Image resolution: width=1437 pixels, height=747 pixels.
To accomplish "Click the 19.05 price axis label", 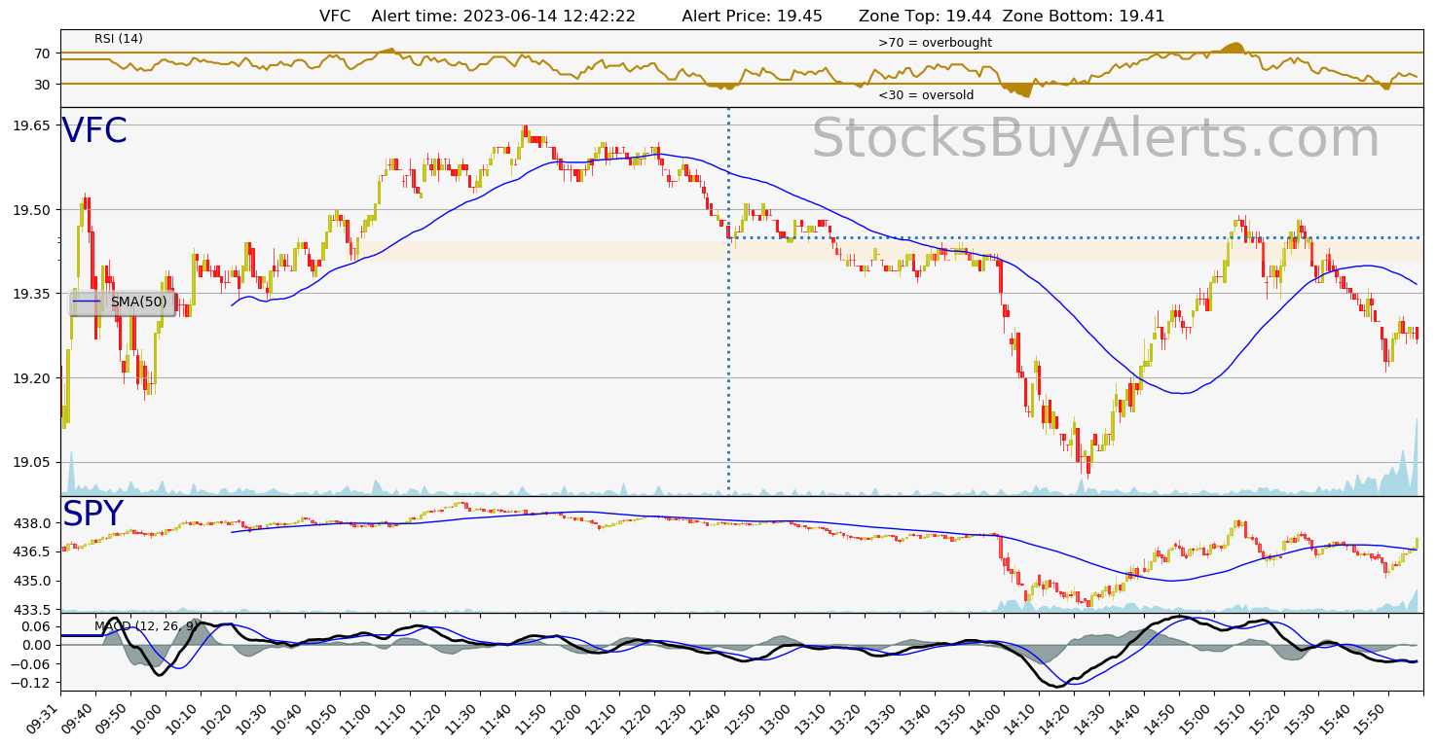I will tap(32, 462).
